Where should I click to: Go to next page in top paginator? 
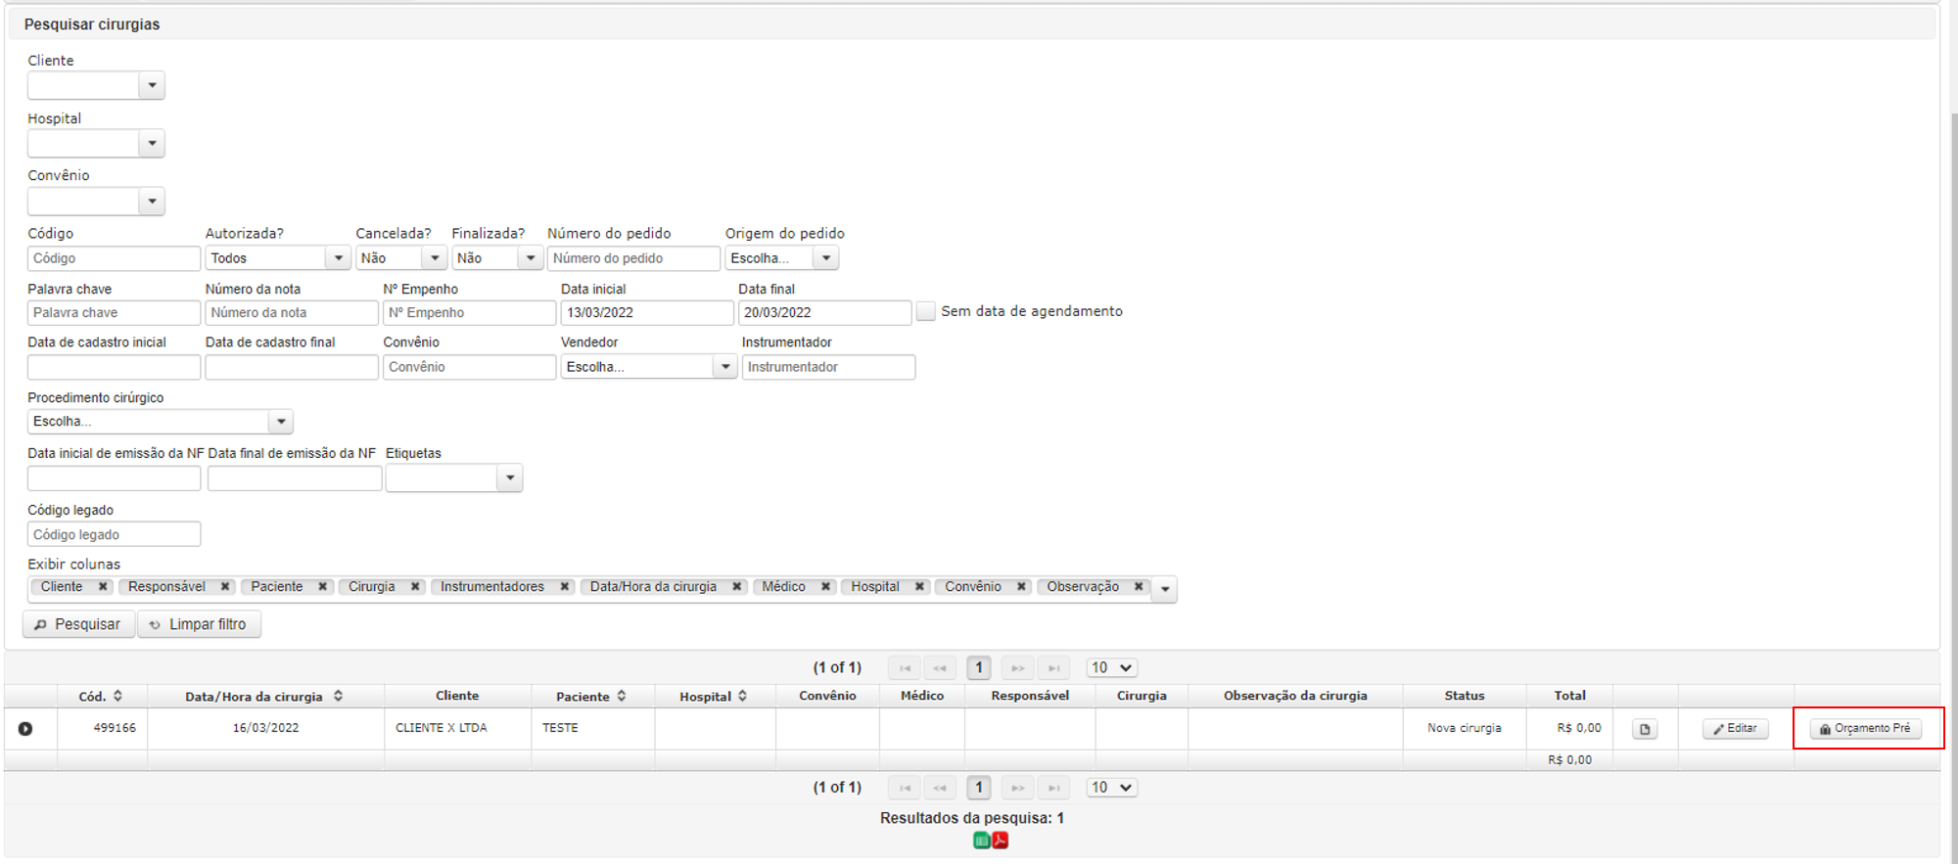click(x=1017, y=668)
